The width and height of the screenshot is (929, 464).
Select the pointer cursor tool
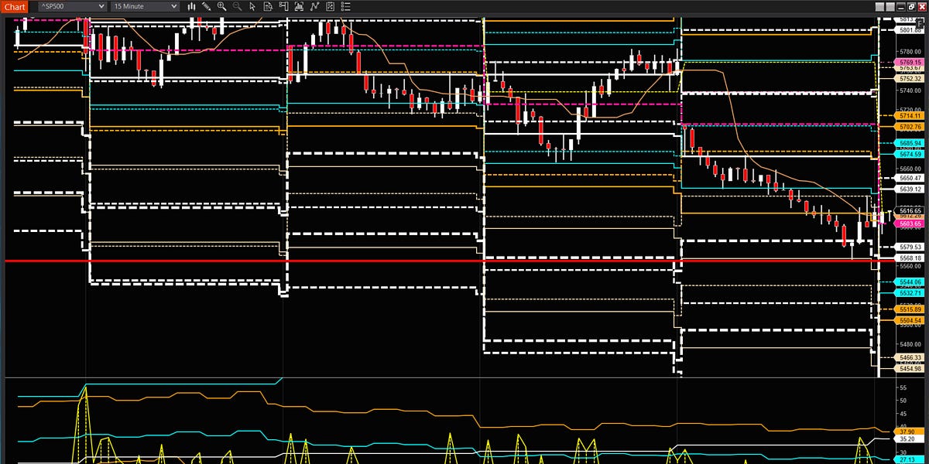(252, 6)
